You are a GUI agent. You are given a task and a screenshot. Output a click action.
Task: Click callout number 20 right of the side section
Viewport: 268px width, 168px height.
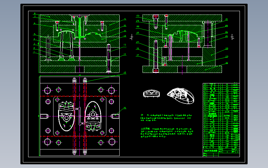(227, 36)
